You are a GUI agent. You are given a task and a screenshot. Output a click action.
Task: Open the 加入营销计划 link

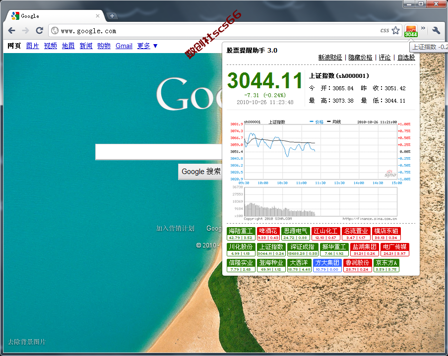tap(175, 229)
